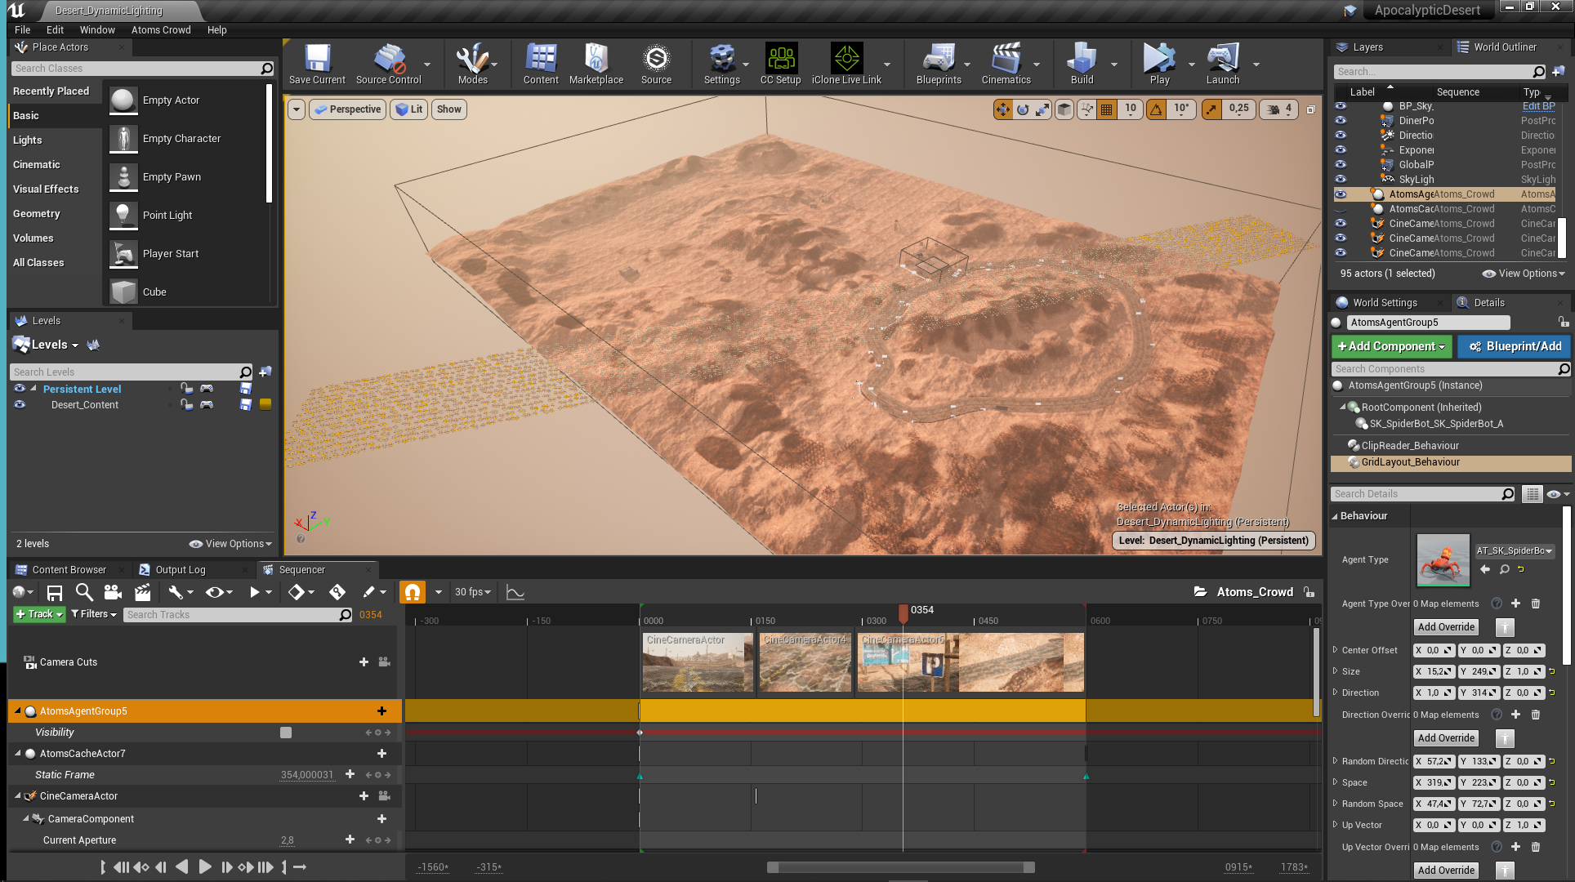The height and width of the screenshot is (882, 1575).
Task: Toggle key snapping magnet in Sequencer
Action: (413, 592)
